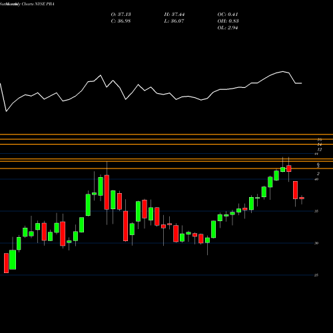Click the 'OH: 0.83' reading
This screenshot has height=333, width=333.
(228, 21)
